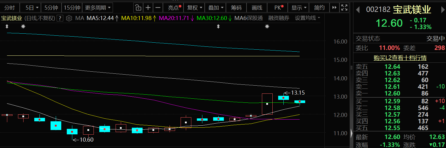Viewport: 446px width, 148px height.
Task: Switch to 15分钟 chart period
Action: (x=72, y=8)
